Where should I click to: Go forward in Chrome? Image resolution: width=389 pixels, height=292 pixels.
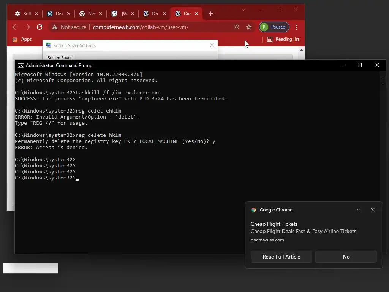[27, 27]
